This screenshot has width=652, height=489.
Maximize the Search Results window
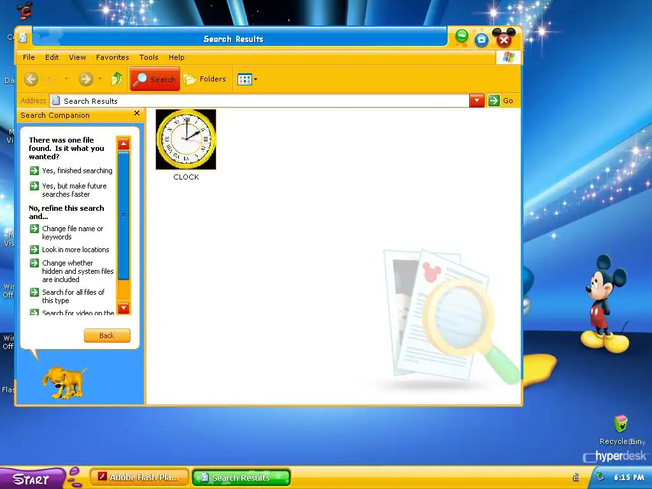(x=481, y=40)
